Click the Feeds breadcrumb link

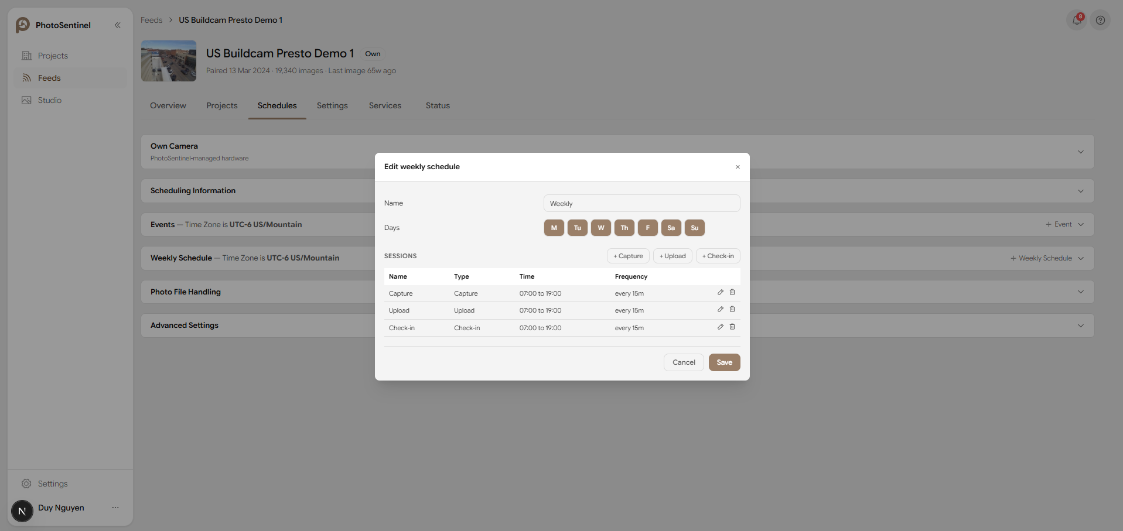[151, 20]
